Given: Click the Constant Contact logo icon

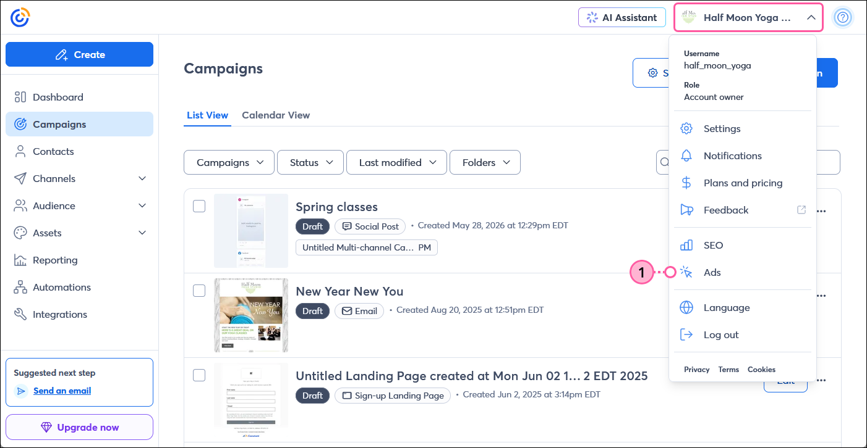Looking at the screenshot, I should (x=20, y=17).
